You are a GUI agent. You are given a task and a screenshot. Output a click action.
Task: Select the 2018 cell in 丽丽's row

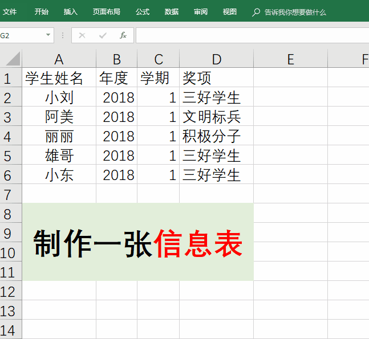pos(117,136)
